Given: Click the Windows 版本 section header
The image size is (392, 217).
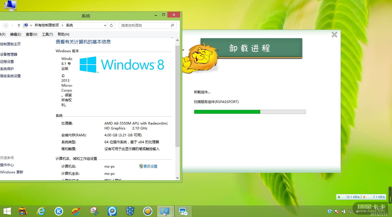Looking at the screenshot, I should pyautogui.click(x=67, y=51).
